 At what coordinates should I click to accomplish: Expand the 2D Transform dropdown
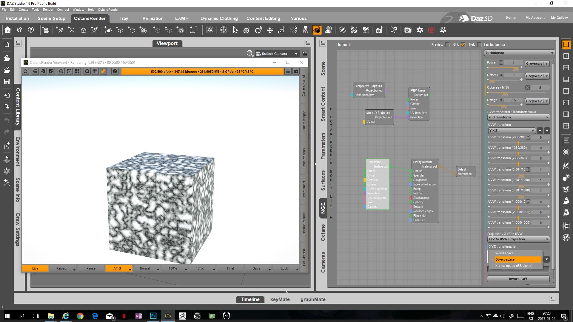click(518, 117)
